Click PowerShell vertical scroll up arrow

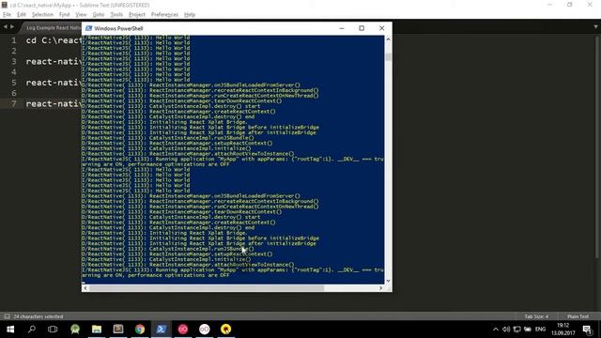point(388,39)
